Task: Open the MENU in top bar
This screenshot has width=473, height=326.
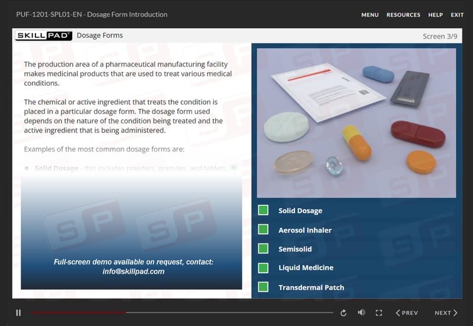Action: pos(370,15)
